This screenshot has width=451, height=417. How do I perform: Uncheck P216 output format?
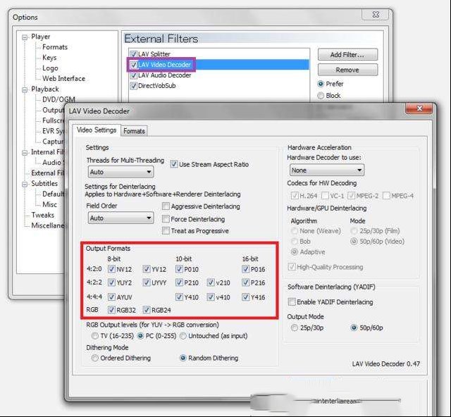245,282
